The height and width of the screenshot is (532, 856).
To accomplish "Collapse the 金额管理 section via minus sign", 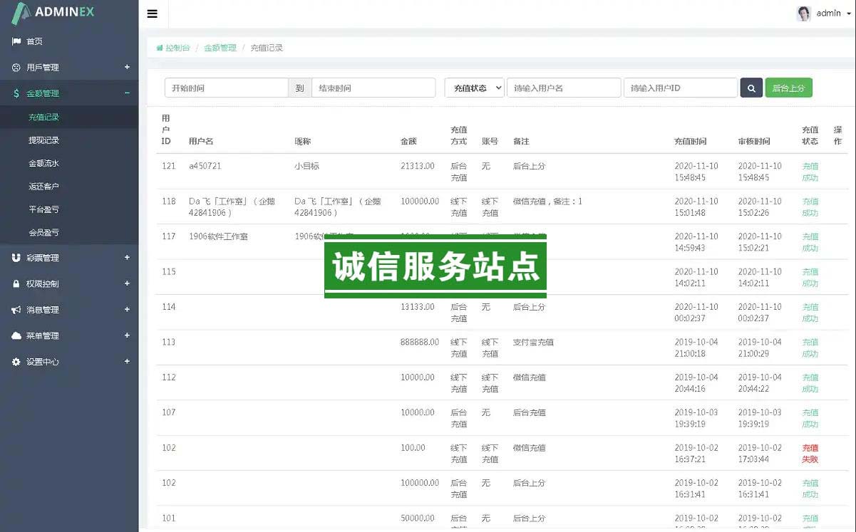I will (x=127, y=93).
